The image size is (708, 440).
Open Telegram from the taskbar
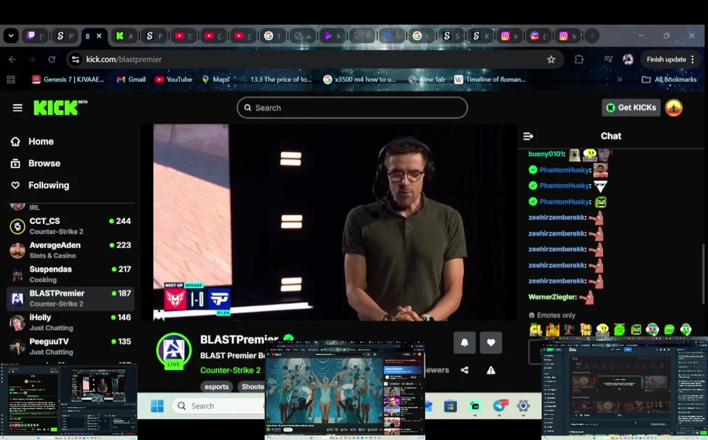499,406
